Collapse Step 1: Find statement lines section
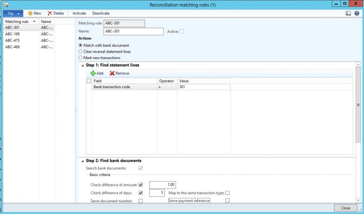364x214 pixels. pos(82,65)
